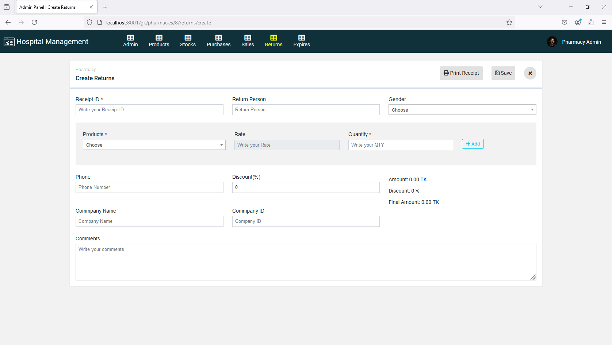
Task: Go to the Products section
Action: [x=159, y=41]
